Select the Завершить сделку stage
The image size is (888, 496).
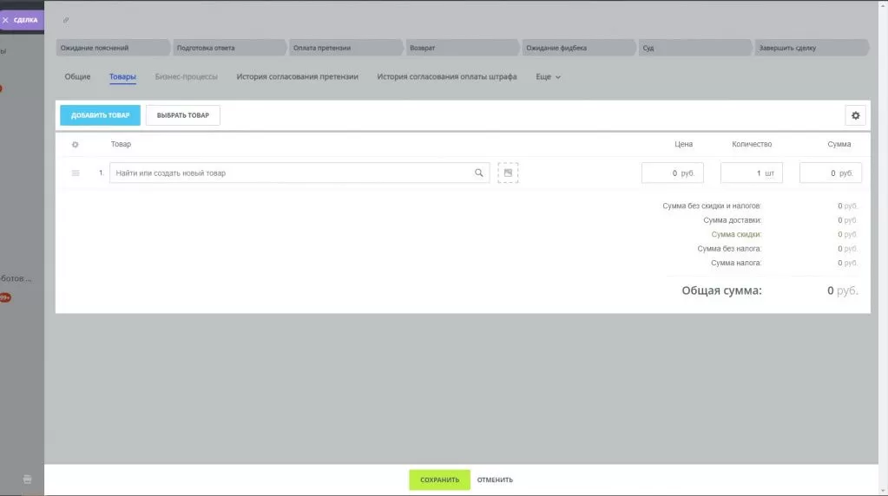[812, 48]
